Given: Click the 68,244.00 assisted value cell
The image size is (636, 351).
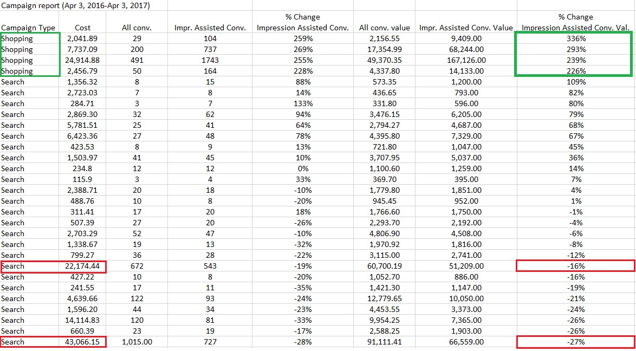Looking at the screenshot, I should pyautogui.click(x=466, y=49).
